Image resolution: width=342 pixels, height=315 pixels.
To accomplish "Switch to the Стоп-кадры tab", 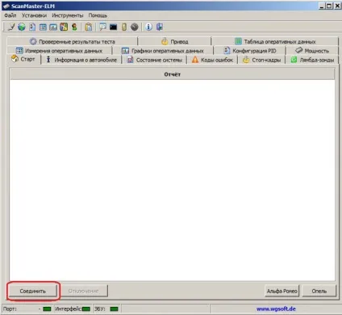I will click(x=261, y=60).
